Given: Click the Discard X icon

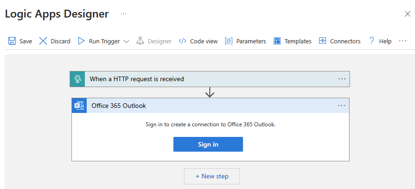Looking at the screenshot, I should 43,41.
